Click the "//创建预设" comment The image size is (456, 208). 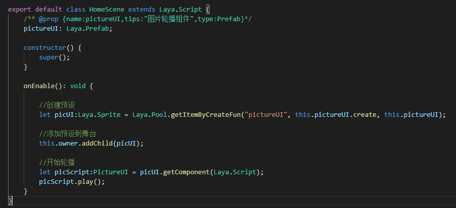click(57, 105)
